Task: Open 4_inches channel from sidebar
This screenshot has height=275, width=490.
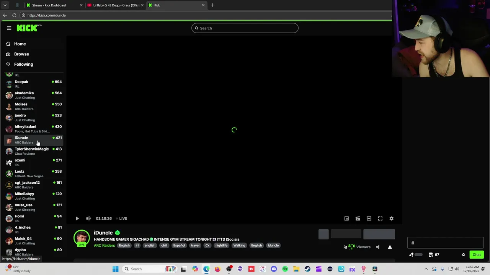Action: pyautogui.click(x=34, y=230)
